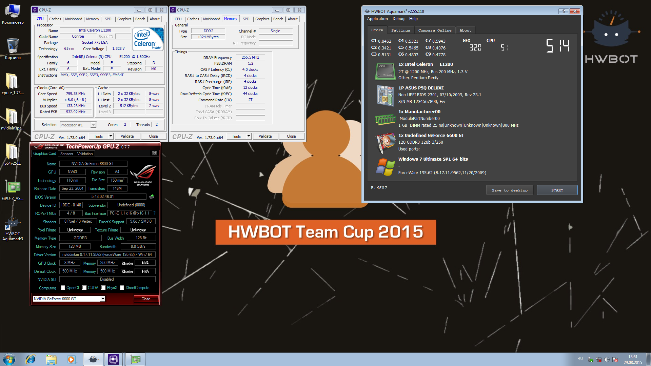Click the Bench tab in left CPU-Z
The image size is (651, 366).
point(140,19)
